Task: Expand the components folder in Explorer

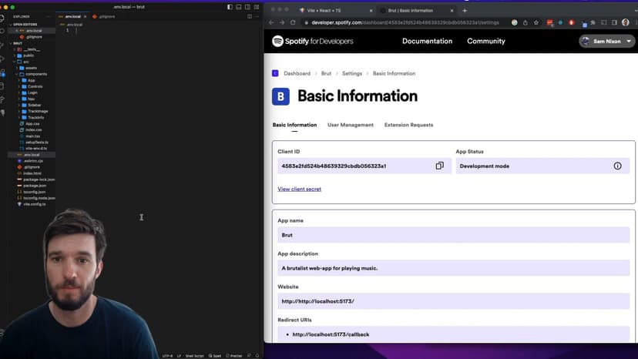Action: pyautogui.click(x=37, y=74)
